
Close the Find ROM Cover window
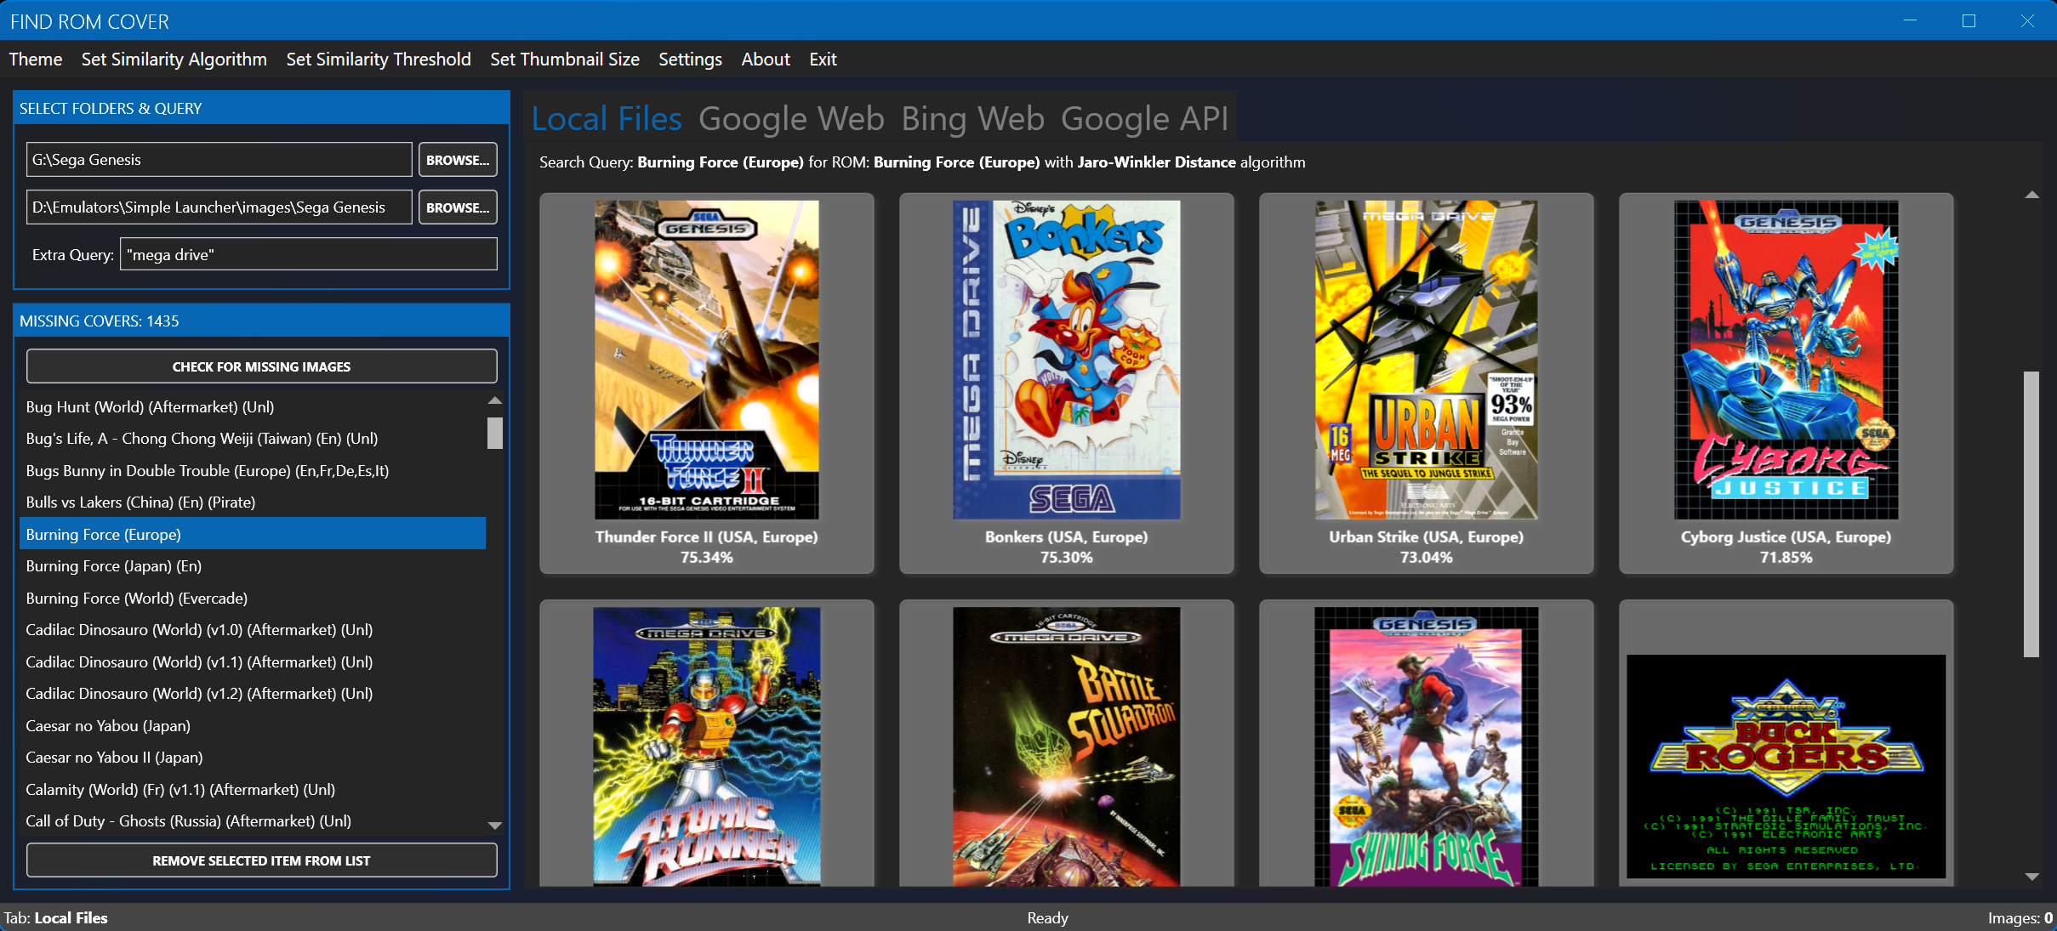point(2027,20)
